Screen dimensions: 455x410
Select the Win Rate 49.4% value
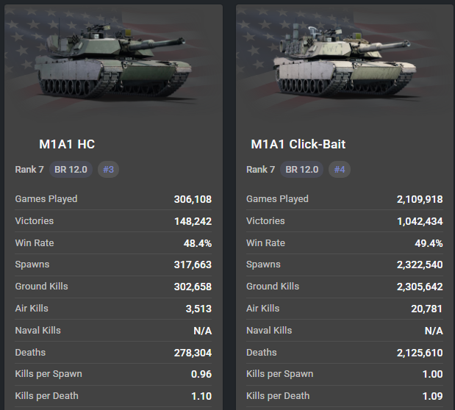click(x=429, y=243)
